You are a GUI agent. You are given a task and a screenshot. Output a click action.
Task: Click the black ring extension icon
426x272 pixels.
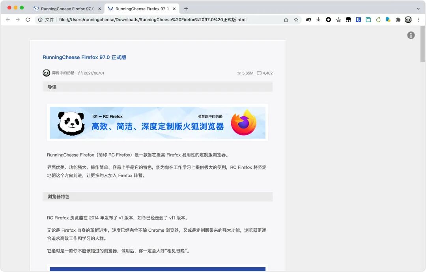click(x=329, y=20)
